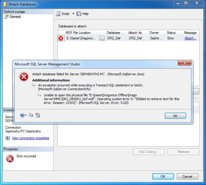Click the connection properties icon

tap(8, 138)
